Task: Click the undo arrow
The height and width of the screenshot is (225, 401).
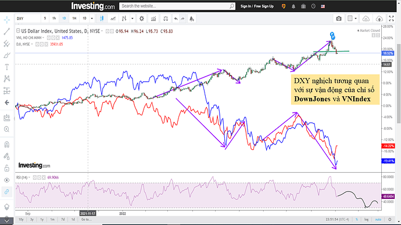Action: pos(176,19)
